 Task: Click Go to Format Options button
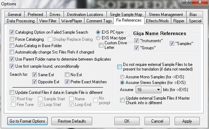click(28, 121)
